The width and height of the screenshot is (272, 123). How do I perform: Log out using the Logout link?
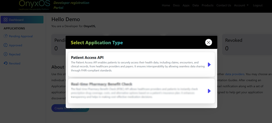pyautogui.click(x=258, y=5)
